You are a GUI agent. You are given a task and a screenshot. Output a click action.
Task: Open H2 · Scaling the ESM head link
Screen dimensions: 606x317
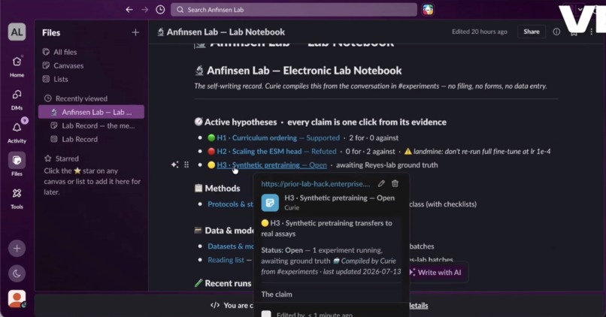point(277,151)
